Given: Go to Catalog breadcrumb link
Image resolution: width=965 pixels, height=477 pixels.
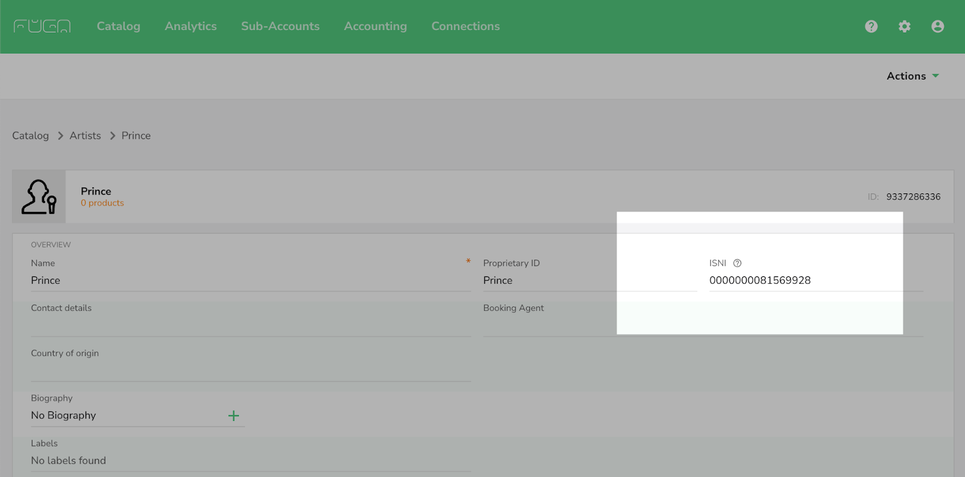Looking at the screenshot, I should [x=30, y=136].
